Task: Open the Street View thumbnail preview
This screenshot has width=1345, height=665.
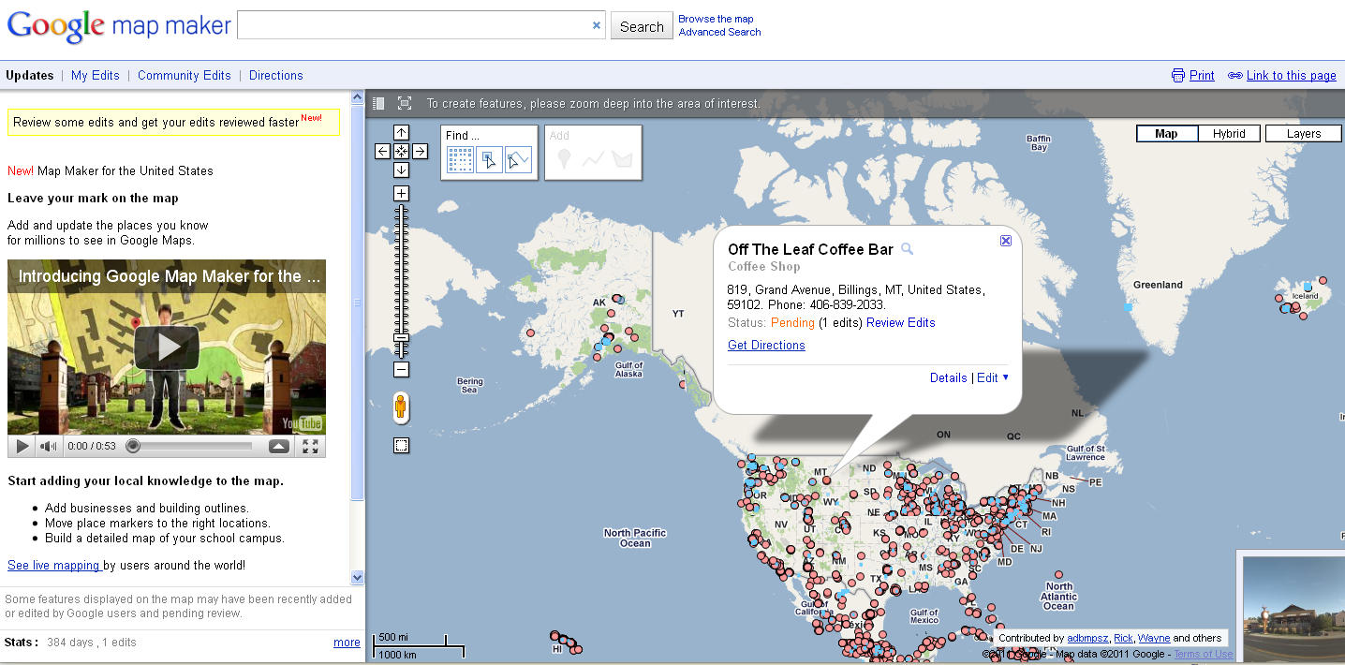Action: [1293, 609]
